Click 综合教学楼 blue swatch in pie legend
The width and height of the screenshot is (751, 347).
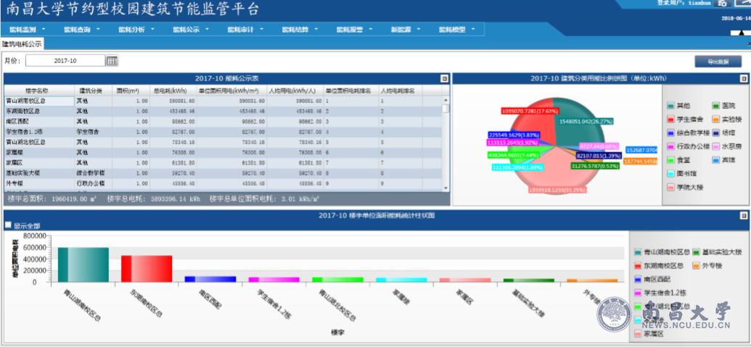point(671,133)
